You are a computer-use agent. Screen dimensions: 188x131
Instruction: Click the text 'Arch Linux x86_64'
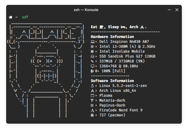tap(118, 91)
